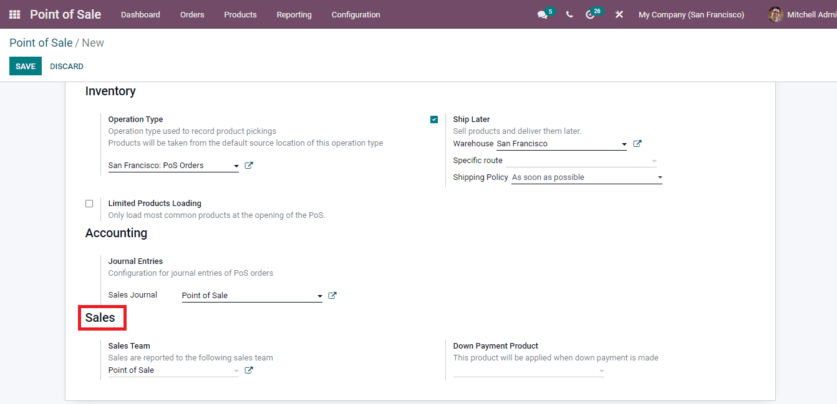Click the phone calls icon
This screenshot has height=404, width=837.
tap(569, 14)
